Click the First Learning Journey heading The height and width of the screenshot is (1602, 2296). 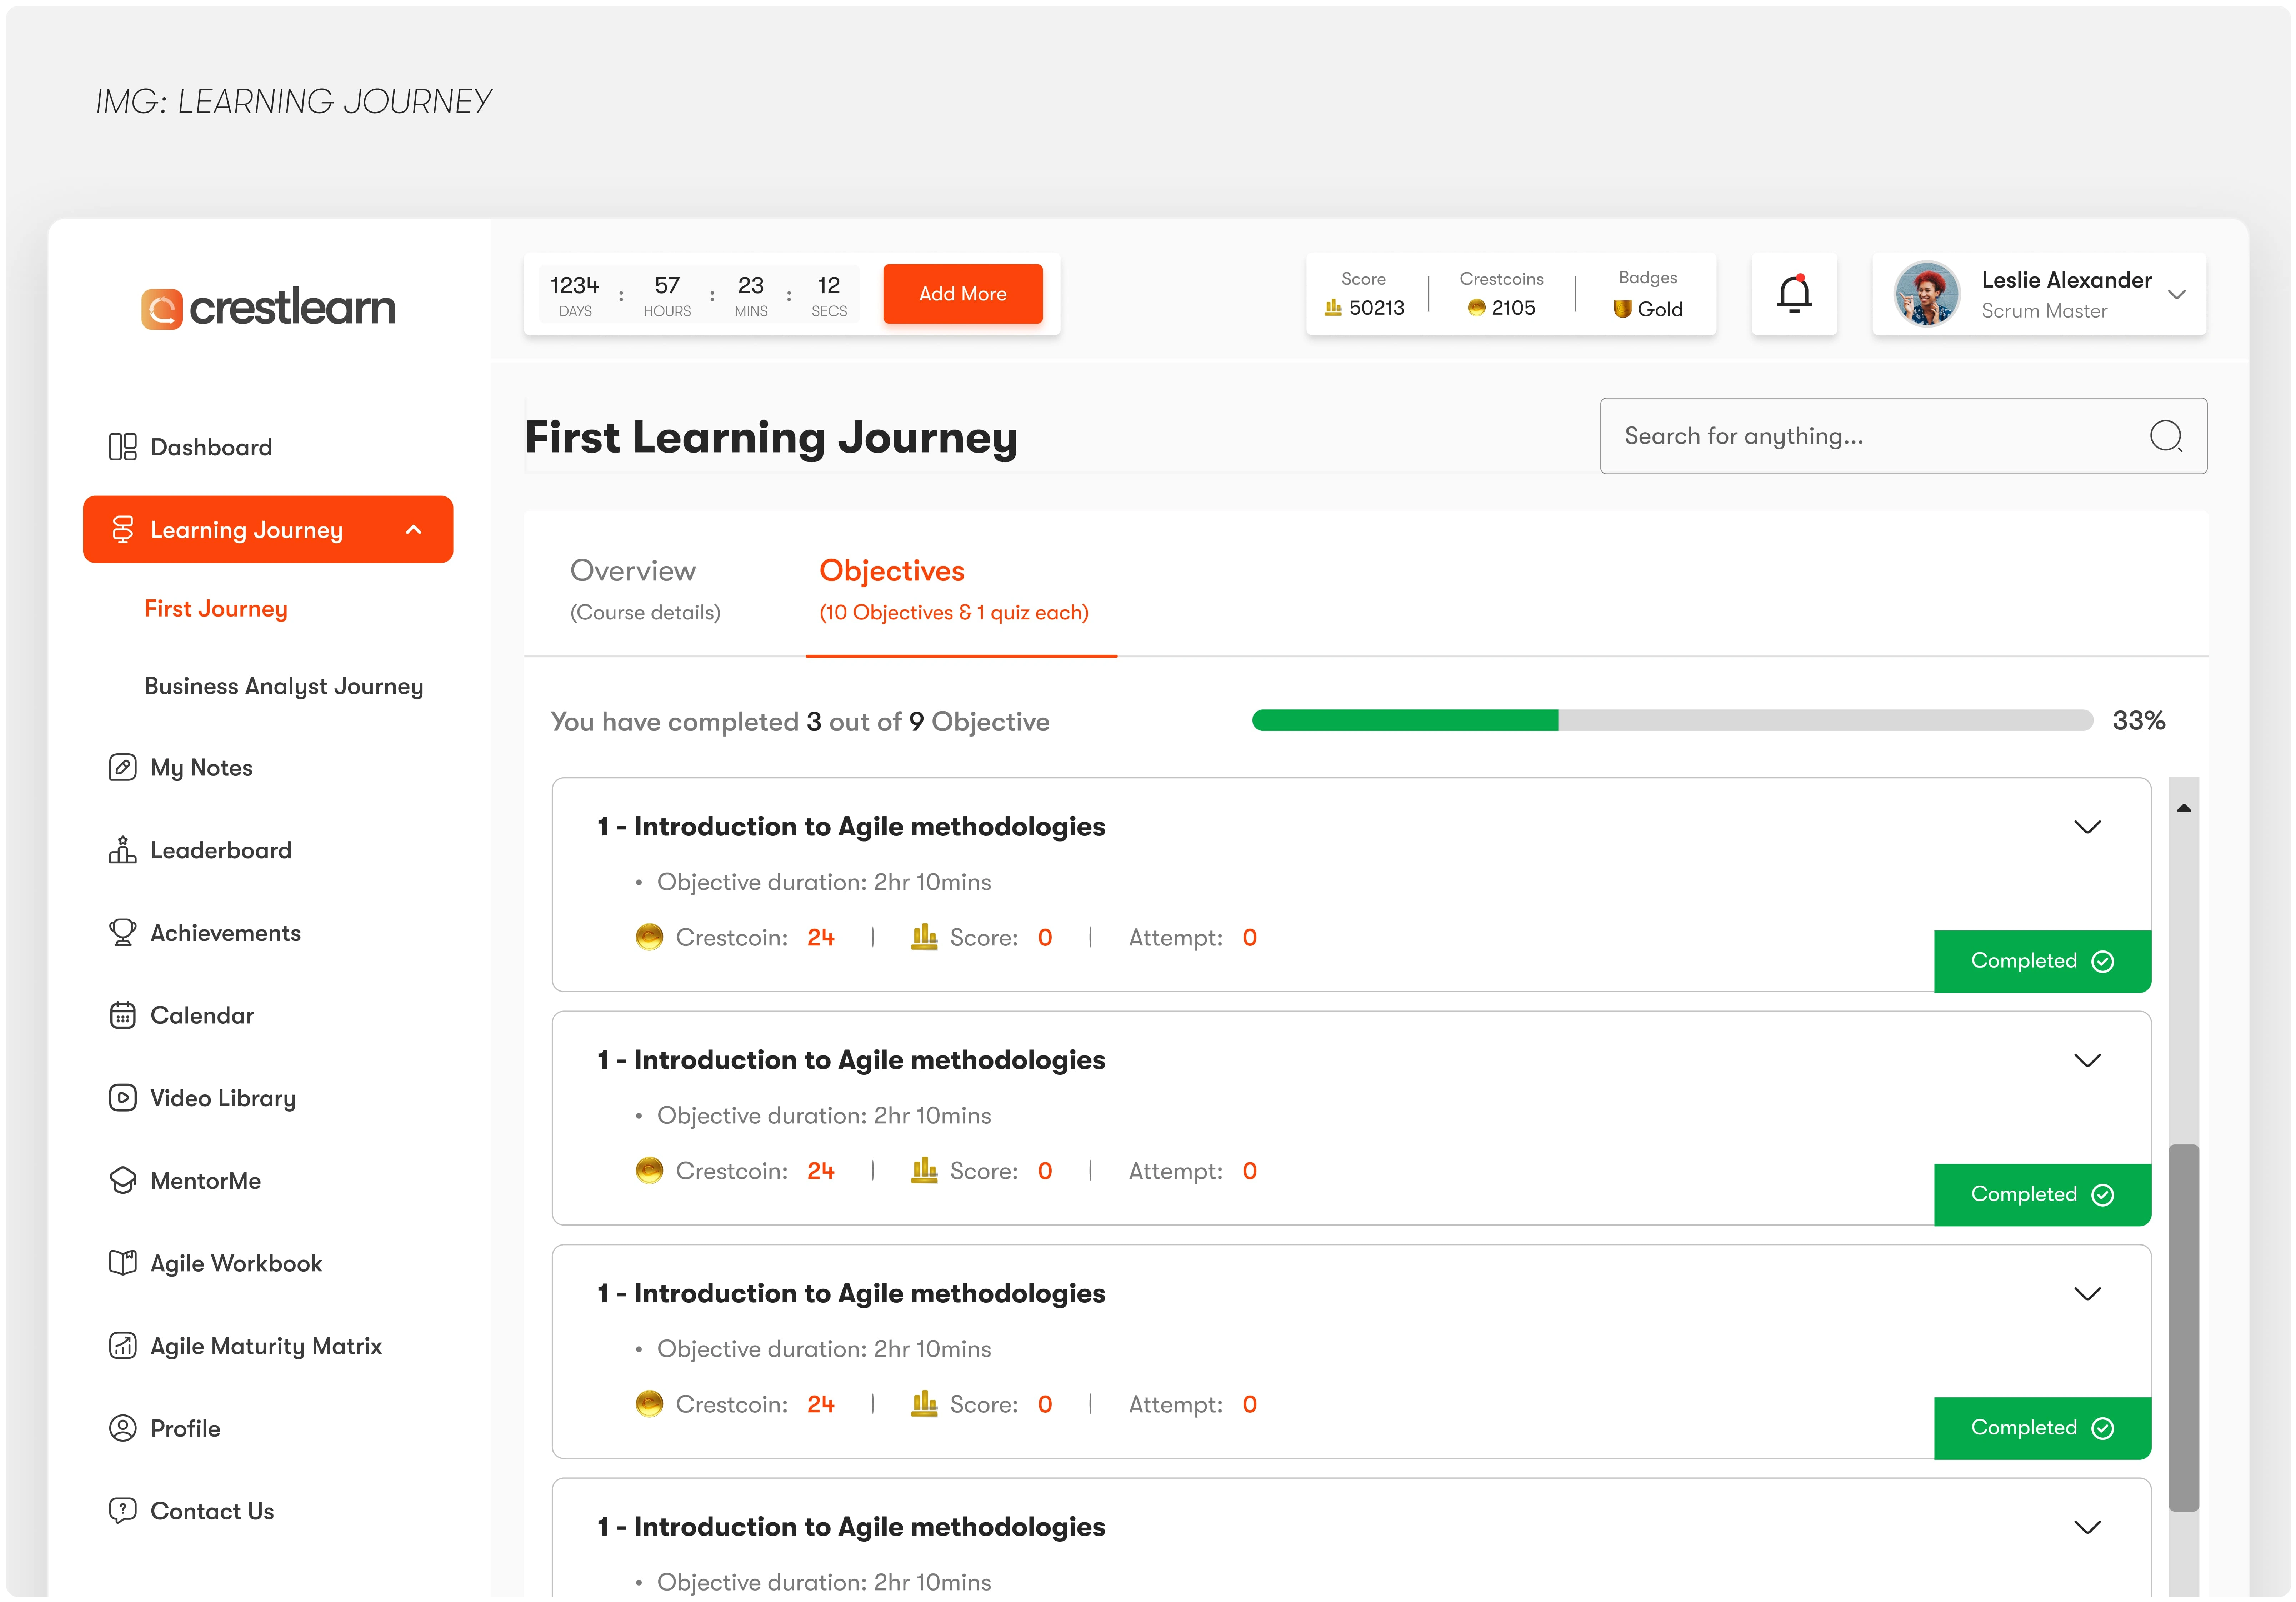771,438
